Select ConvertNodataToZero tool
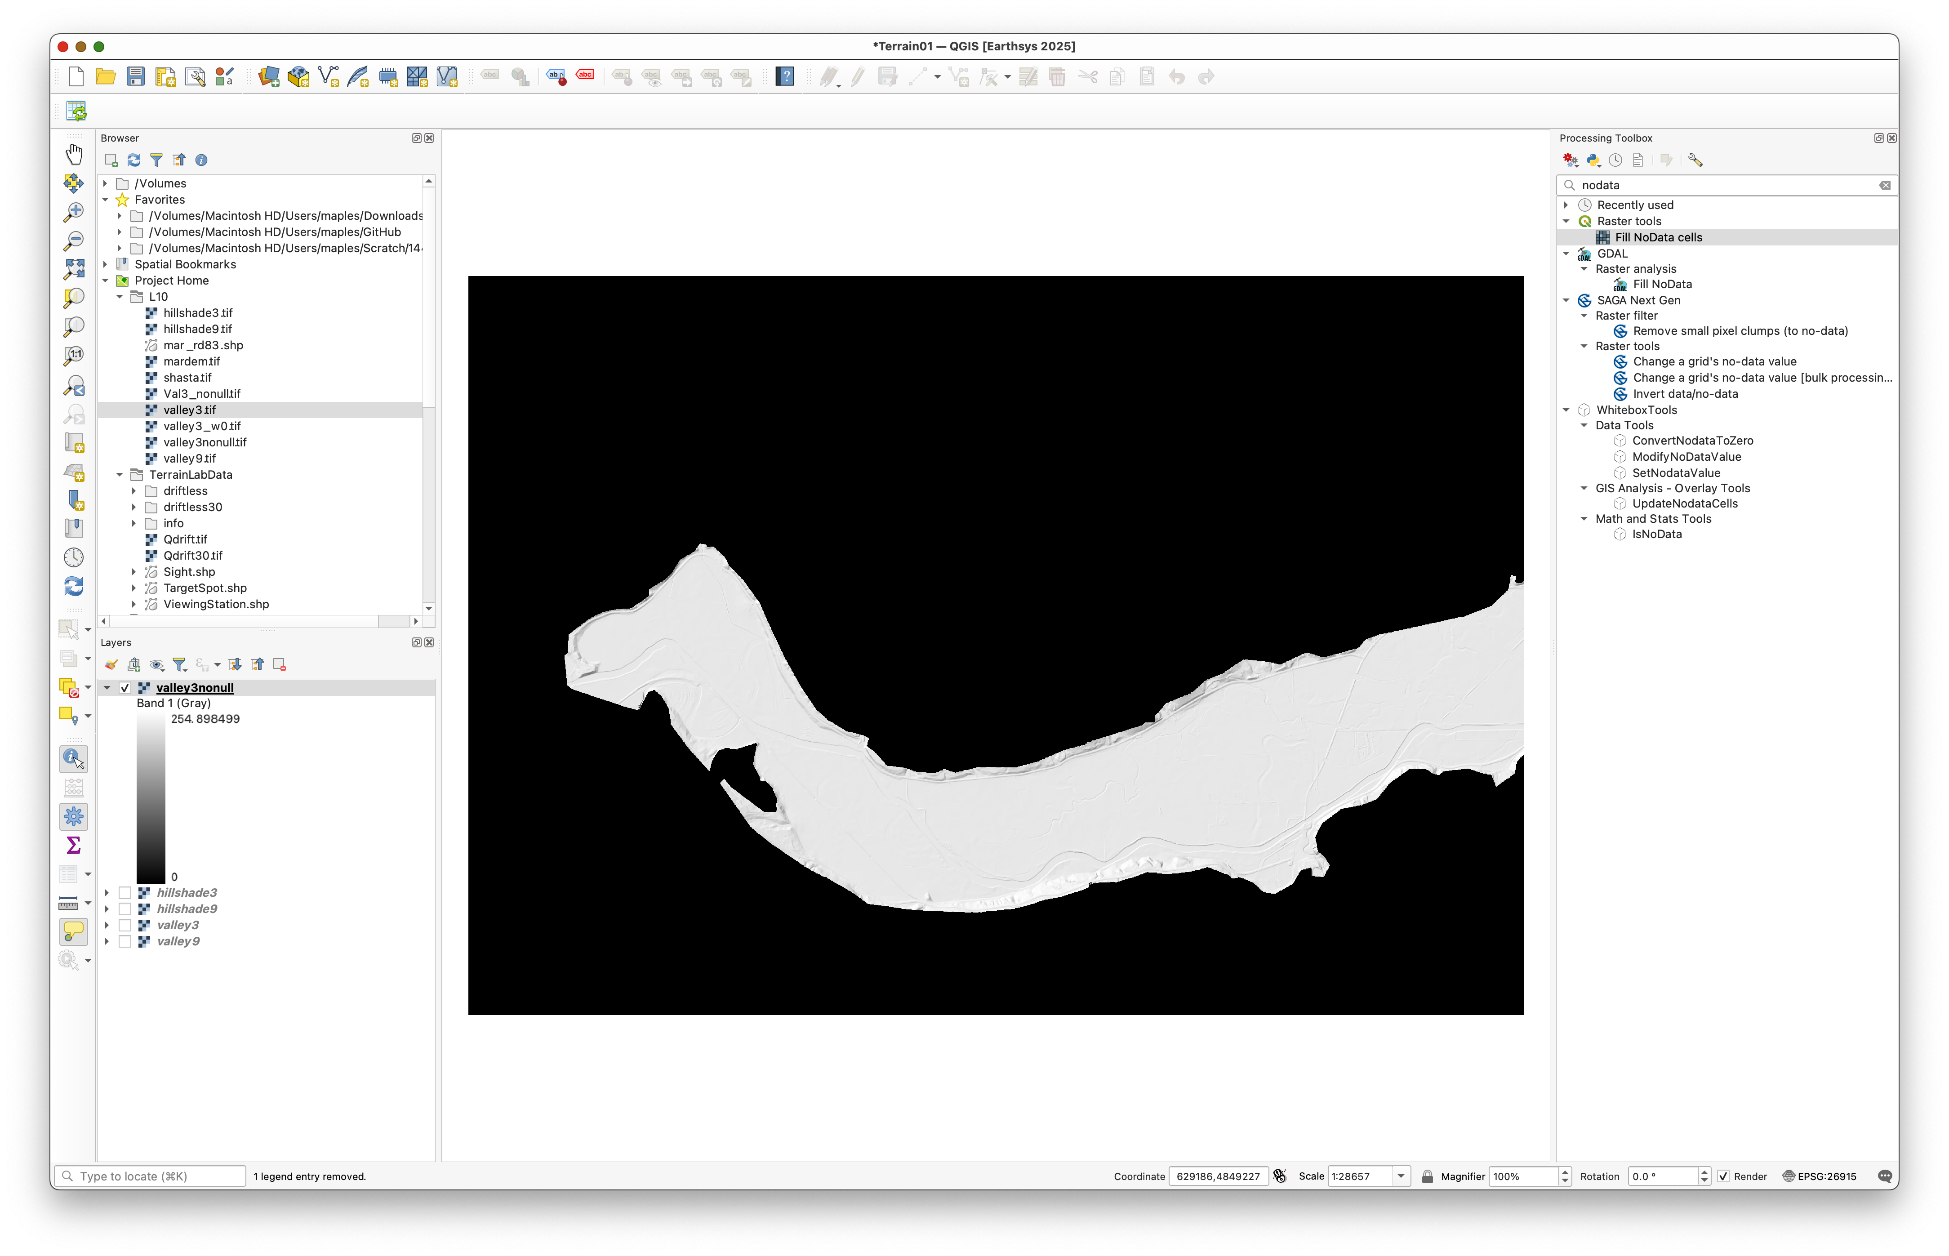This screenshot has width=1949, height=1256. point(1692,441)
